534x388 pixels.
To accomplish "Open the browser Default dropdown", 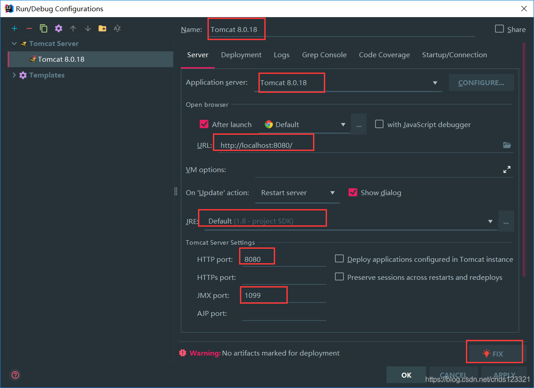I will click(343, 124).
